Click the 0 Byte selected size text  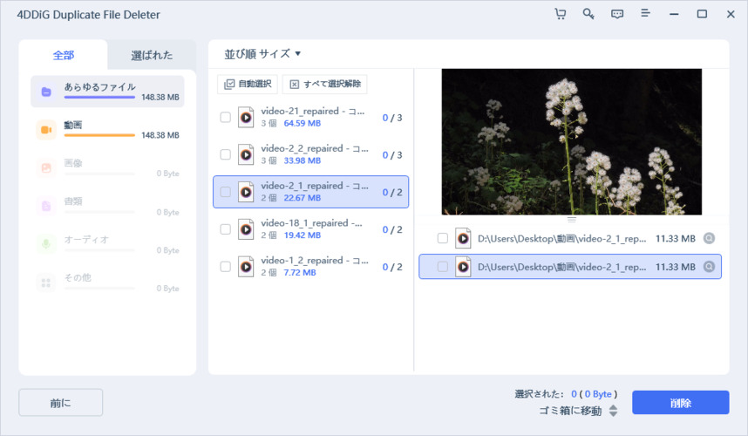pyautogui.click(x=598, y=394)
